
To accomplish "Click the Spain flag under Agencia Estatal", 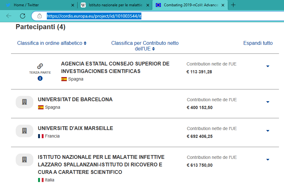I will (64, 79).
